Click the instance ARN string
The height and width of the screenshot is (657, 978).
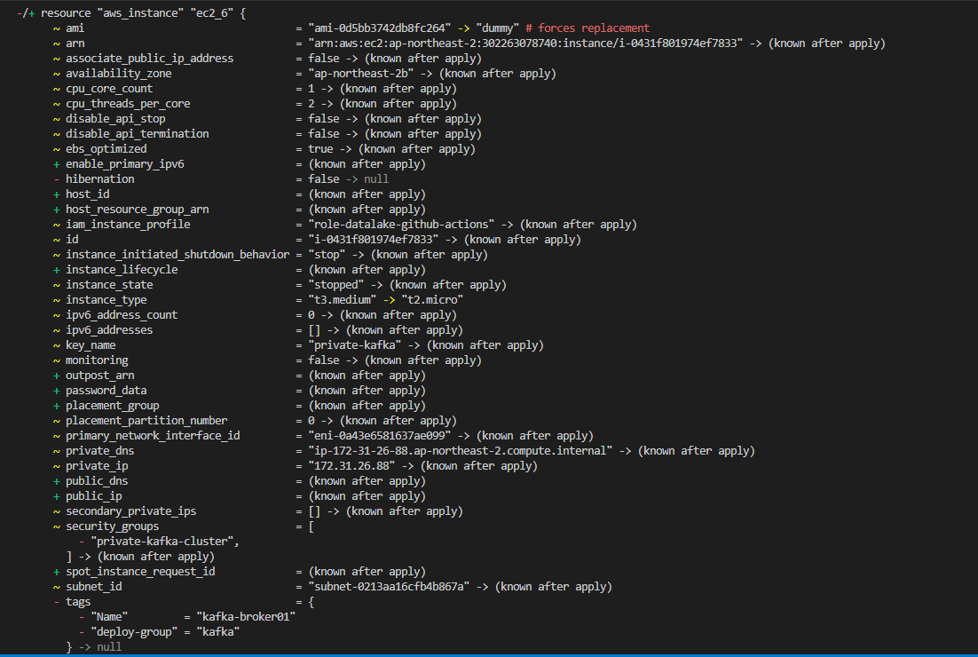(525, 44)
